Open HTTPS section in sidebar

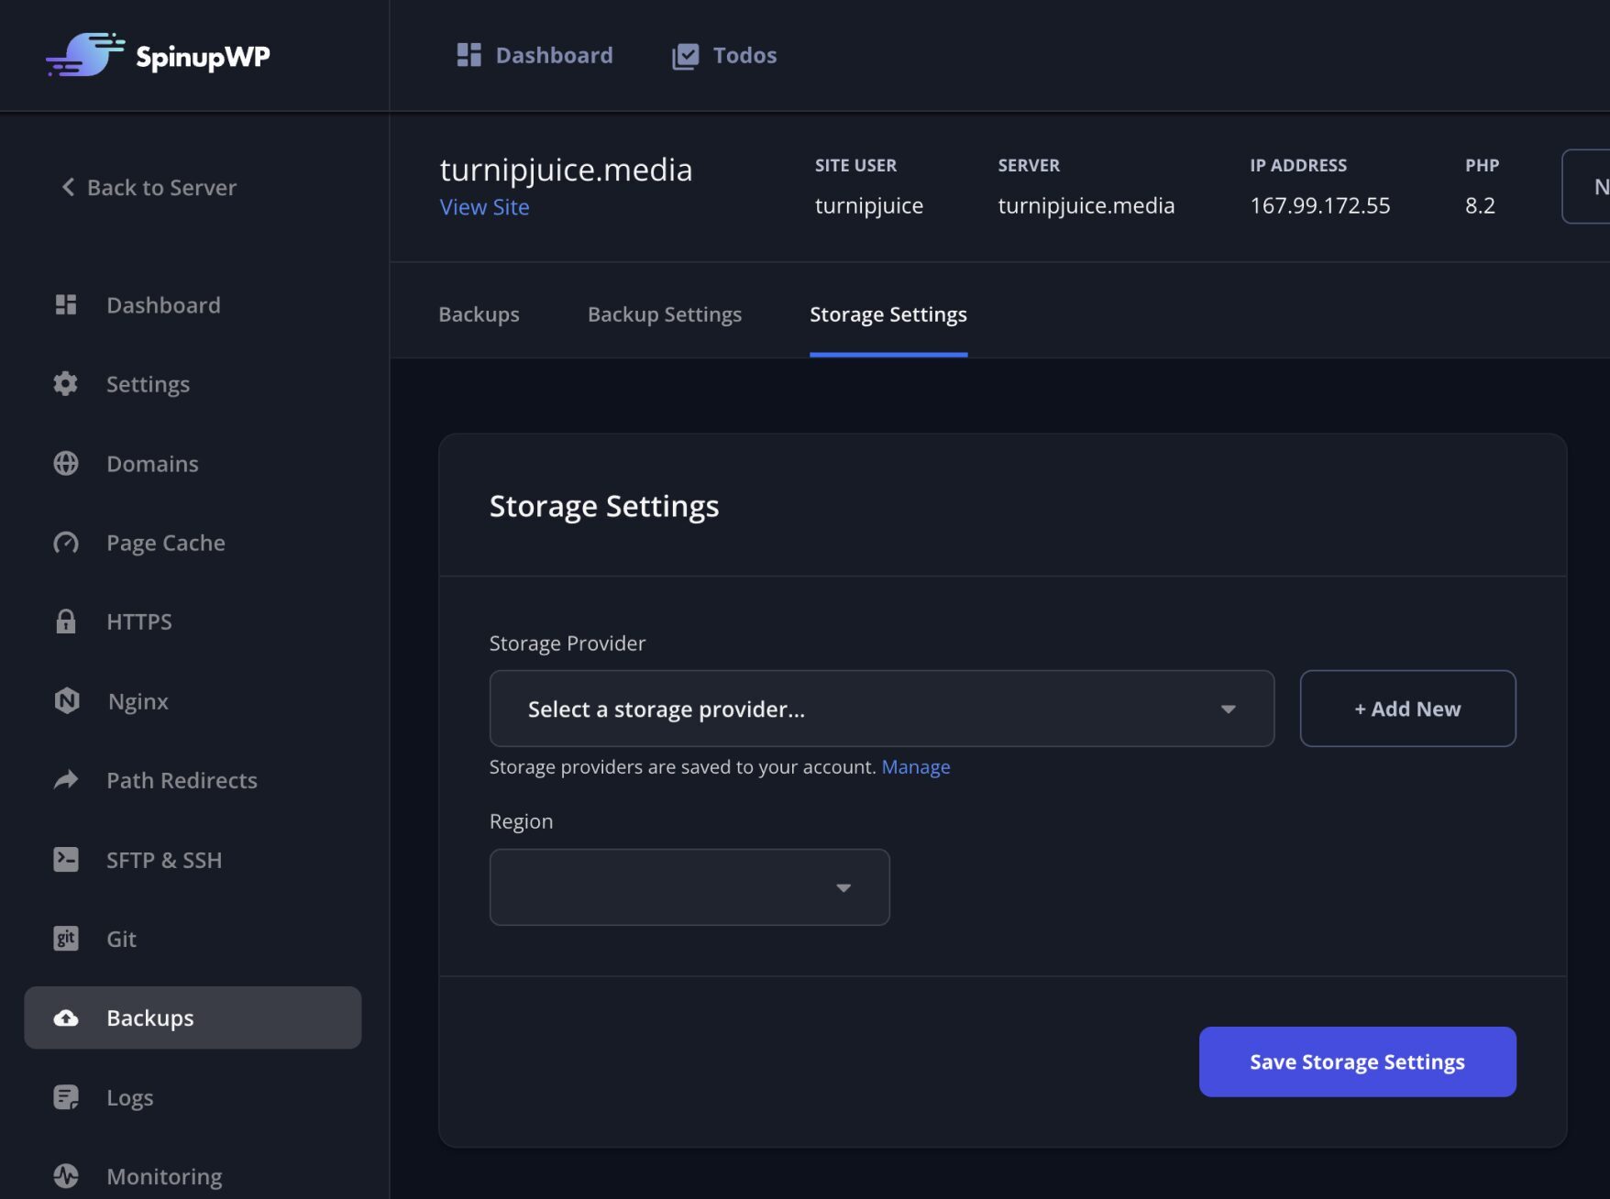point(193,621)
